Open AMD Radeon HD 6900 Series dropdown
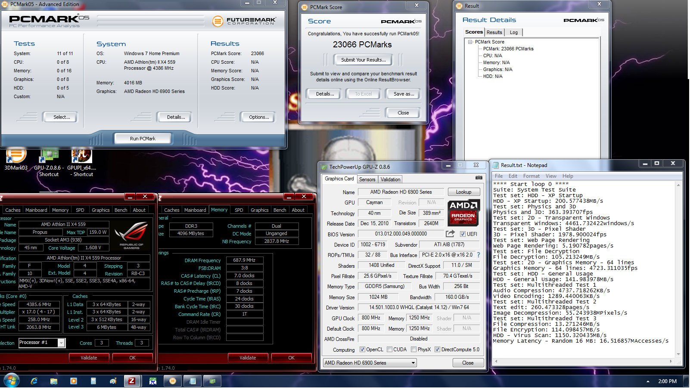The image size is (690, 390). [x=370, y=363]
